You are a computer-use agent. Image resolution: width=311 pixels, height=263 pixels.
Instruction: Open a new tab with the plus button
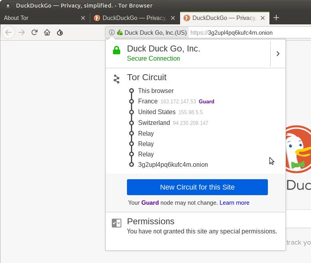click(276, 18)
